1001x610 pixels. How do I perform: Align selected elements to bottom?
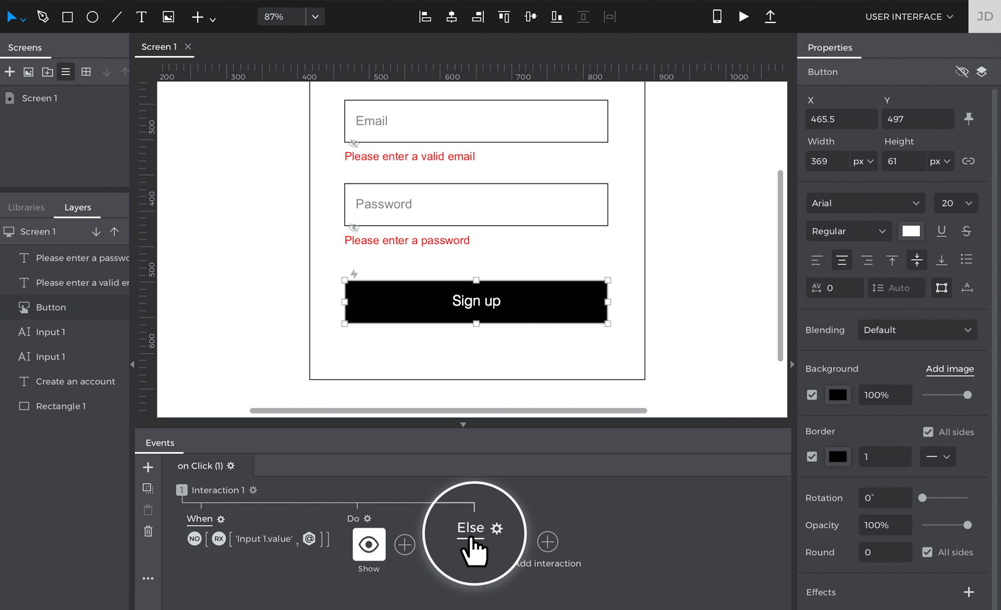coord(557,17)
